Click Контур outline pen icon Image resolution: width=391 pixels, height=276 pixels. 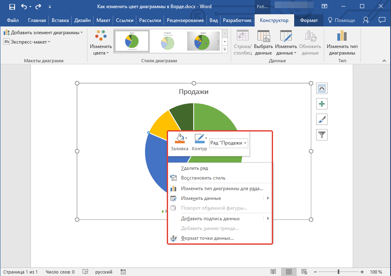pos(199,139)
